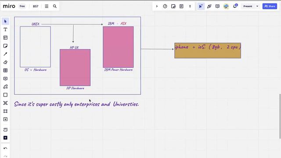
Task: Open the Table tool
Action: [x=5, y=70]
